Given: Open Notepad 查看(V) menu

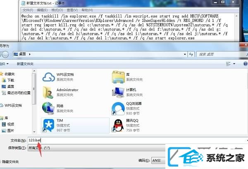Looking at the screenshot, I should [x=72, y=10].
